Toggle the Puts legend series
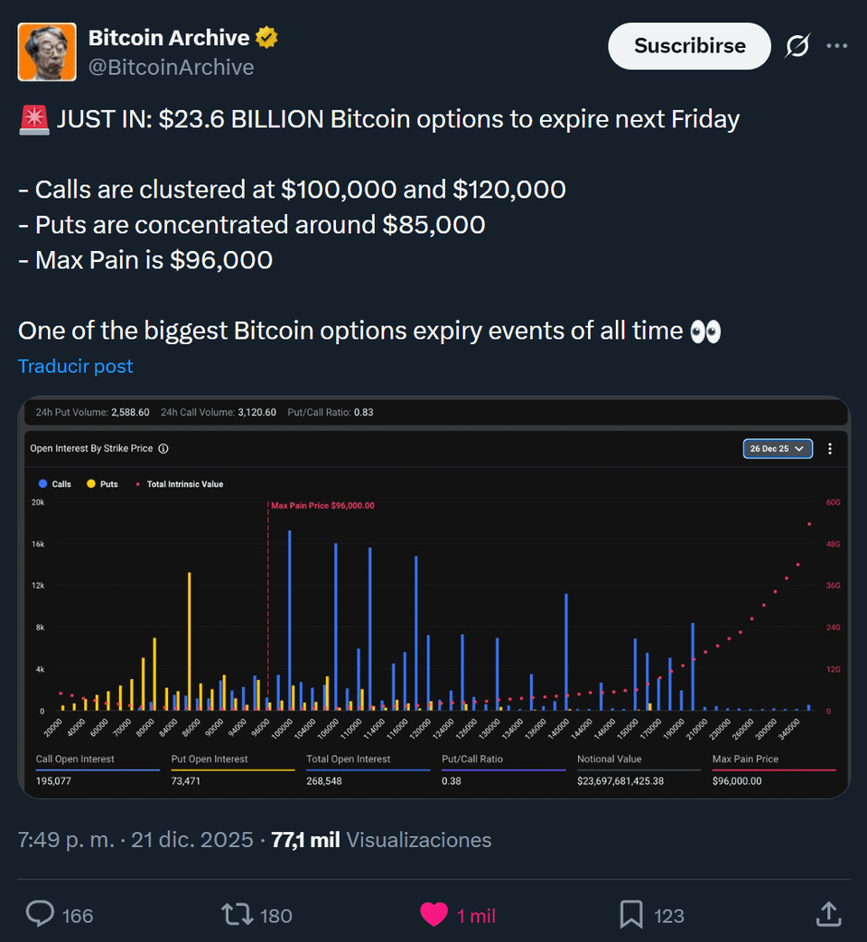 tap(102, 484)
